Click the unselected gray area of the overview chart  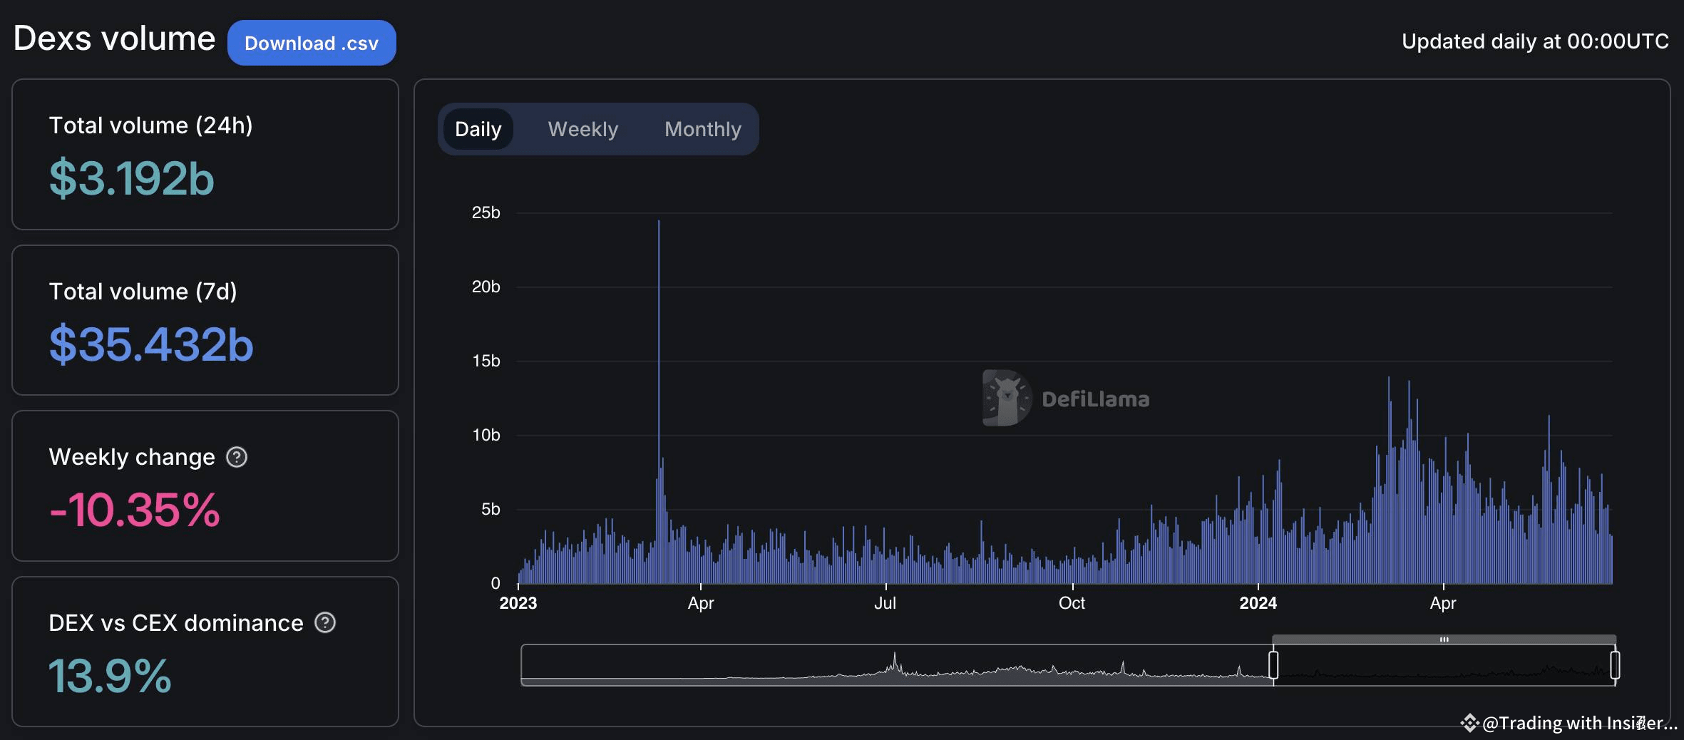click(x=891, y=666)
